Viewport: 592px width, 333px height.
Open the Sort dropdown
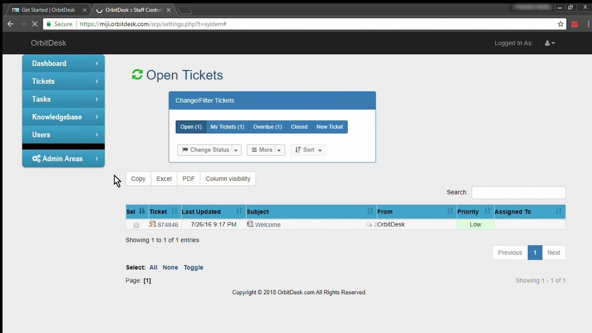pos(308,150)
